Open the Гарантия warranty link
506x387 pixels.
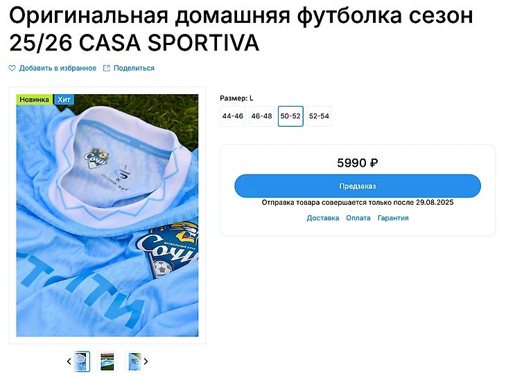point(393,218)
